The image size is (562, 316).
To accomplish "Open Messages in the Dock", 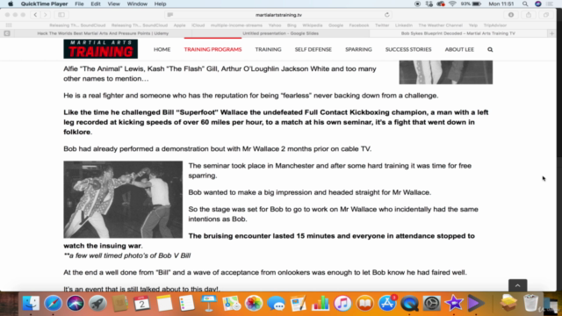I will [x=276, y=304].
